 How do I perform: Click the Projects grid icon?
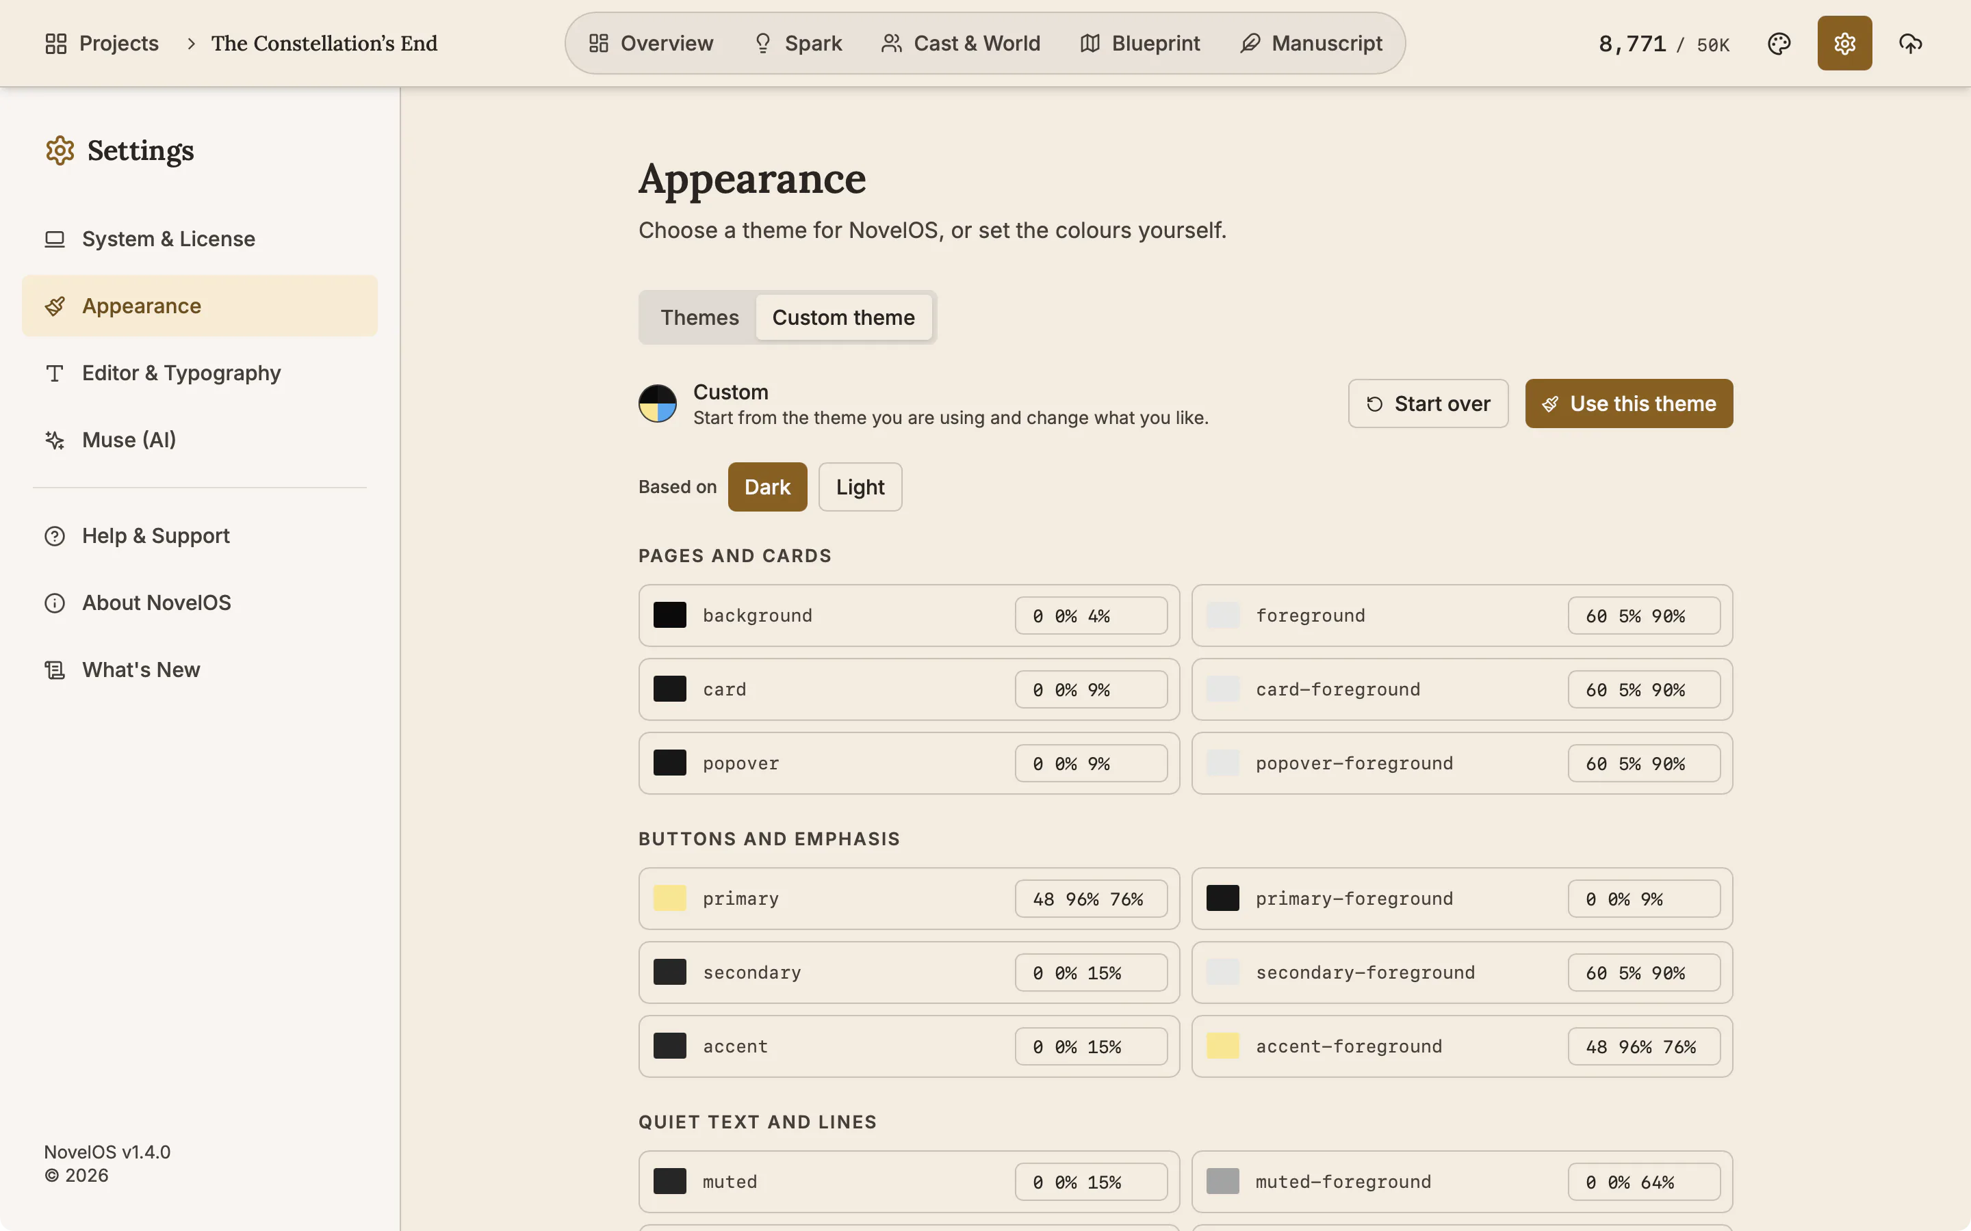[x=55, y=43]
